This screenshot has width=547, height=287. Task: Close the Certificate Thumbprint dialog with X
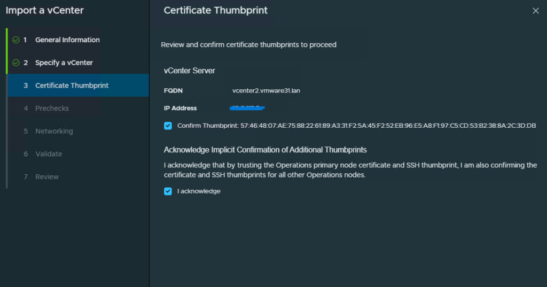coord(535,11)
